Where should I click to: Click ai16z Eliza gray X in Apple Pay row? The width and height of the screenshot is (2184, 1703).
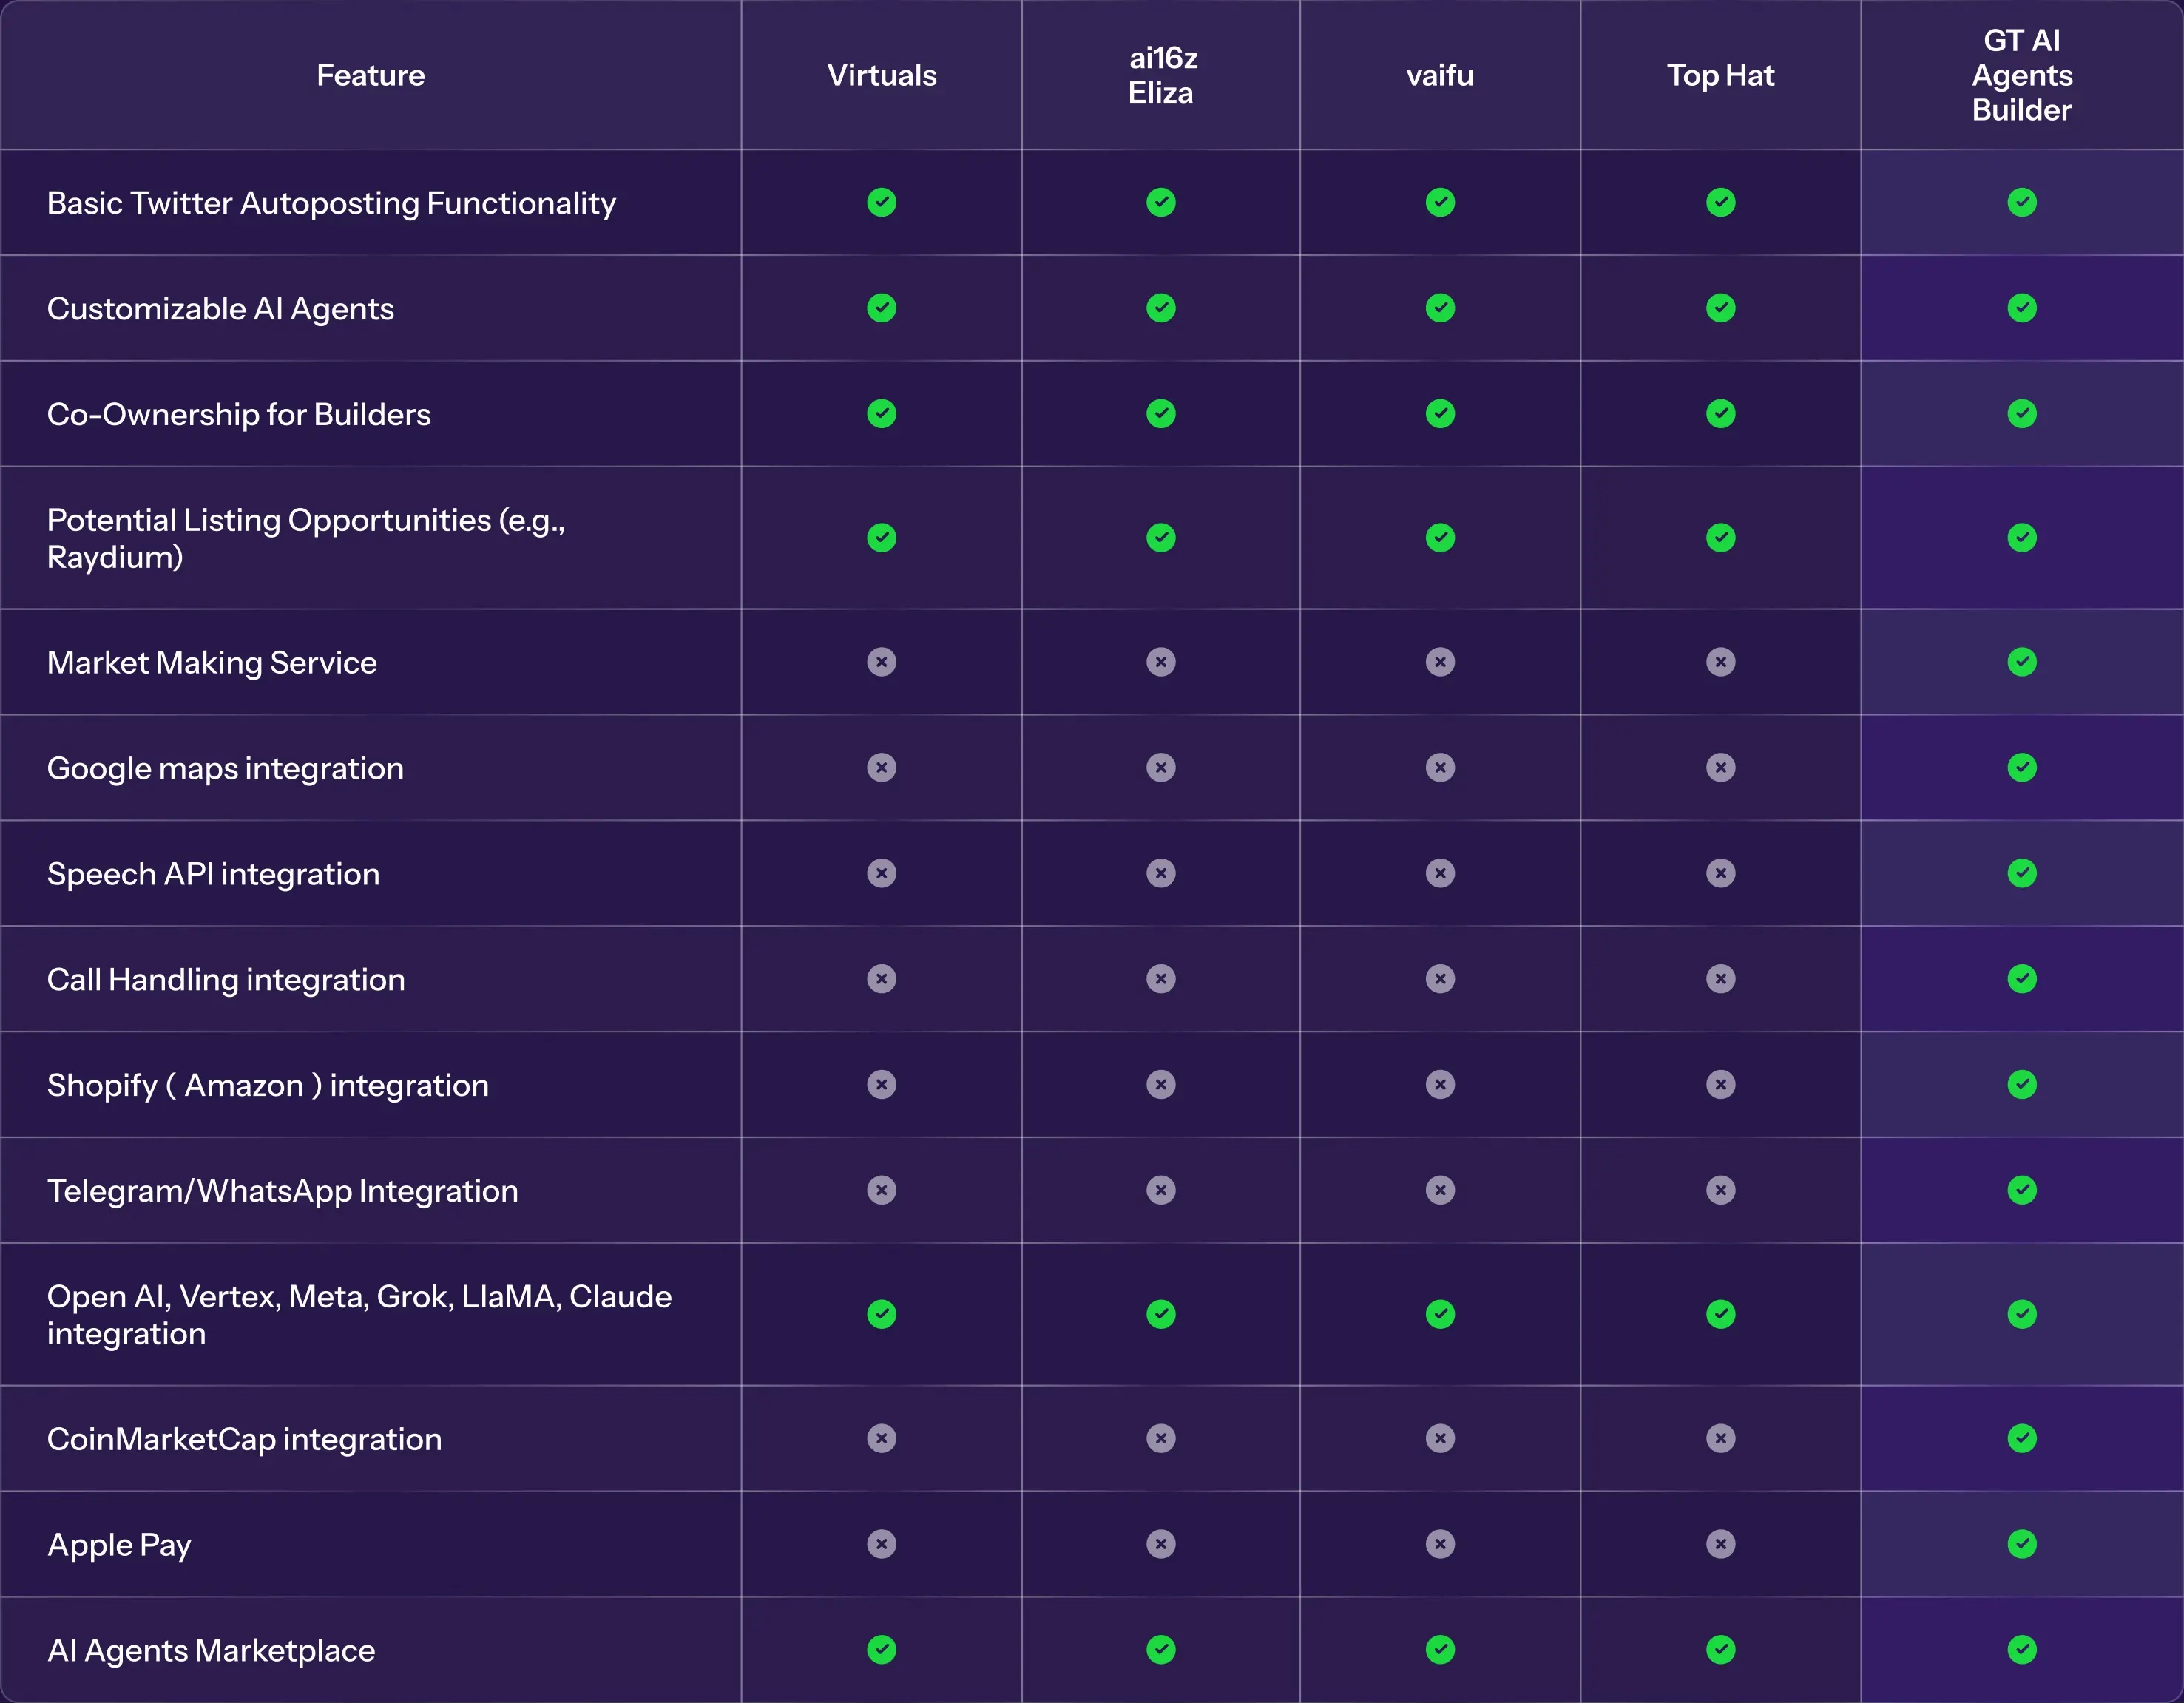[x=1160, y=1544]
